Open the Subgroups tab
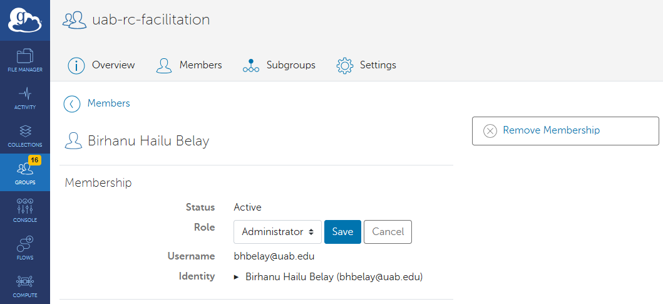The image size is (663, 304). coord(279,65)
